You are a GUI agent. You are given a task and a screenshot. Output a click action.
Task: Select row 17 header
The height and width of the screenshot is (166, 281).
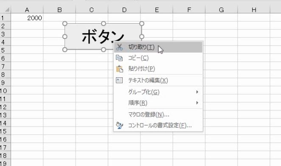[6, 147]
